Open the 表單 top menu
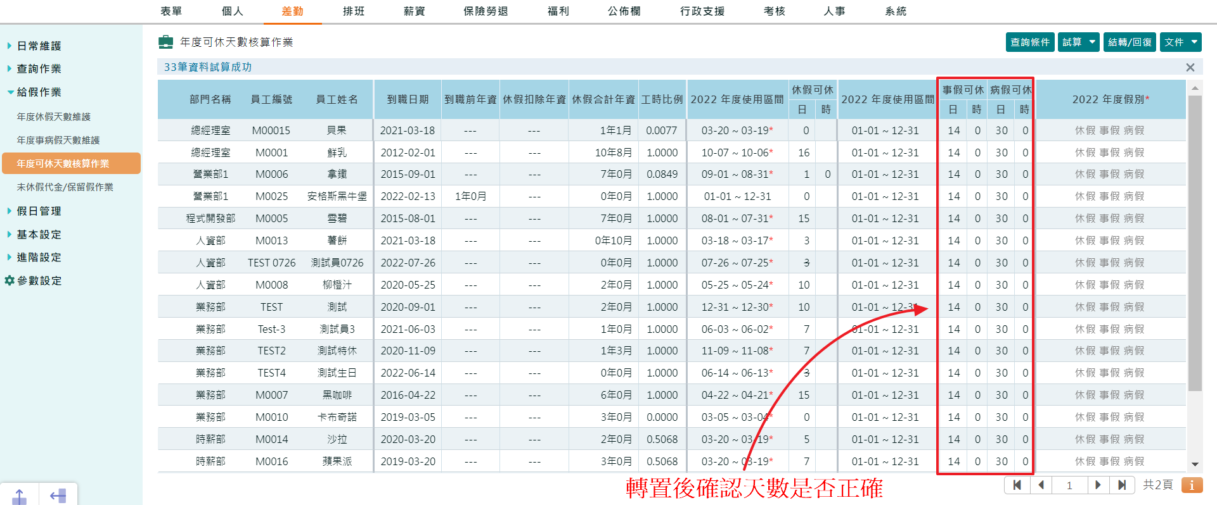 (171, 11)
